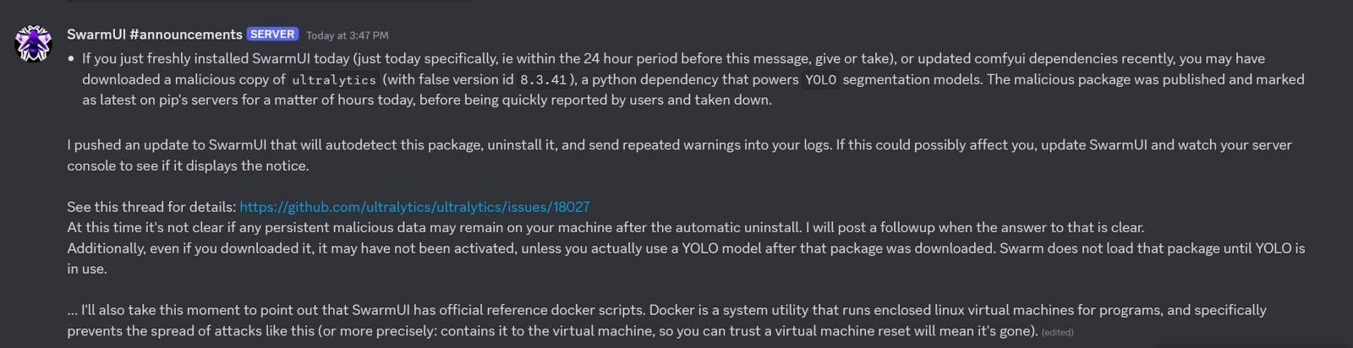Open the ultralytics GitHub issue 18027 link

click(x=414, y=207)
